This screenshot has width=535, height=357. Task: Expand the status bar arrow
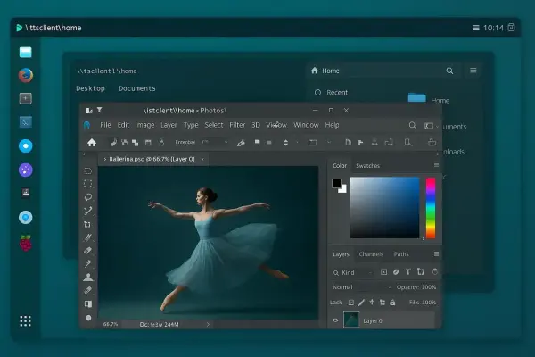(208, 325)
